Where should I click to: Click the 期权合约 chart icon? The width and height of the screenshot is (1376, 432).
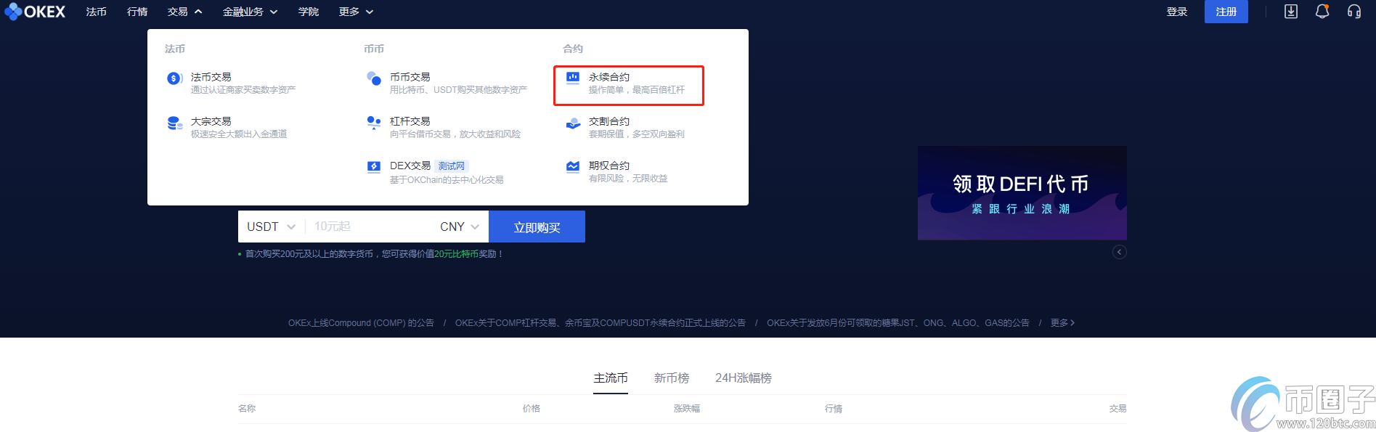pyautogui.click(x=573, y=167)
